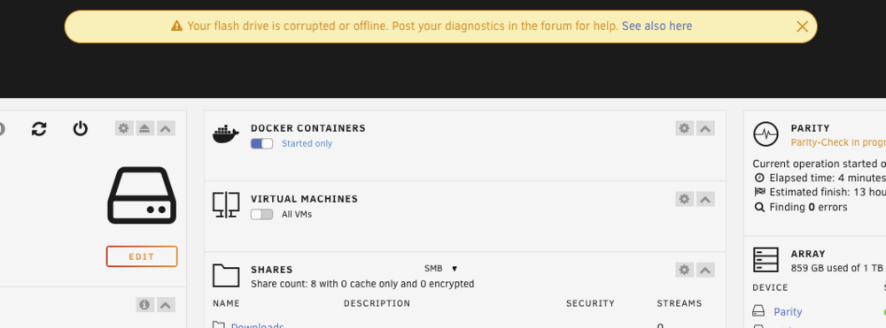The image size is (886, 328).
Task: Click the EDIT button
Action: pos(142,256)
